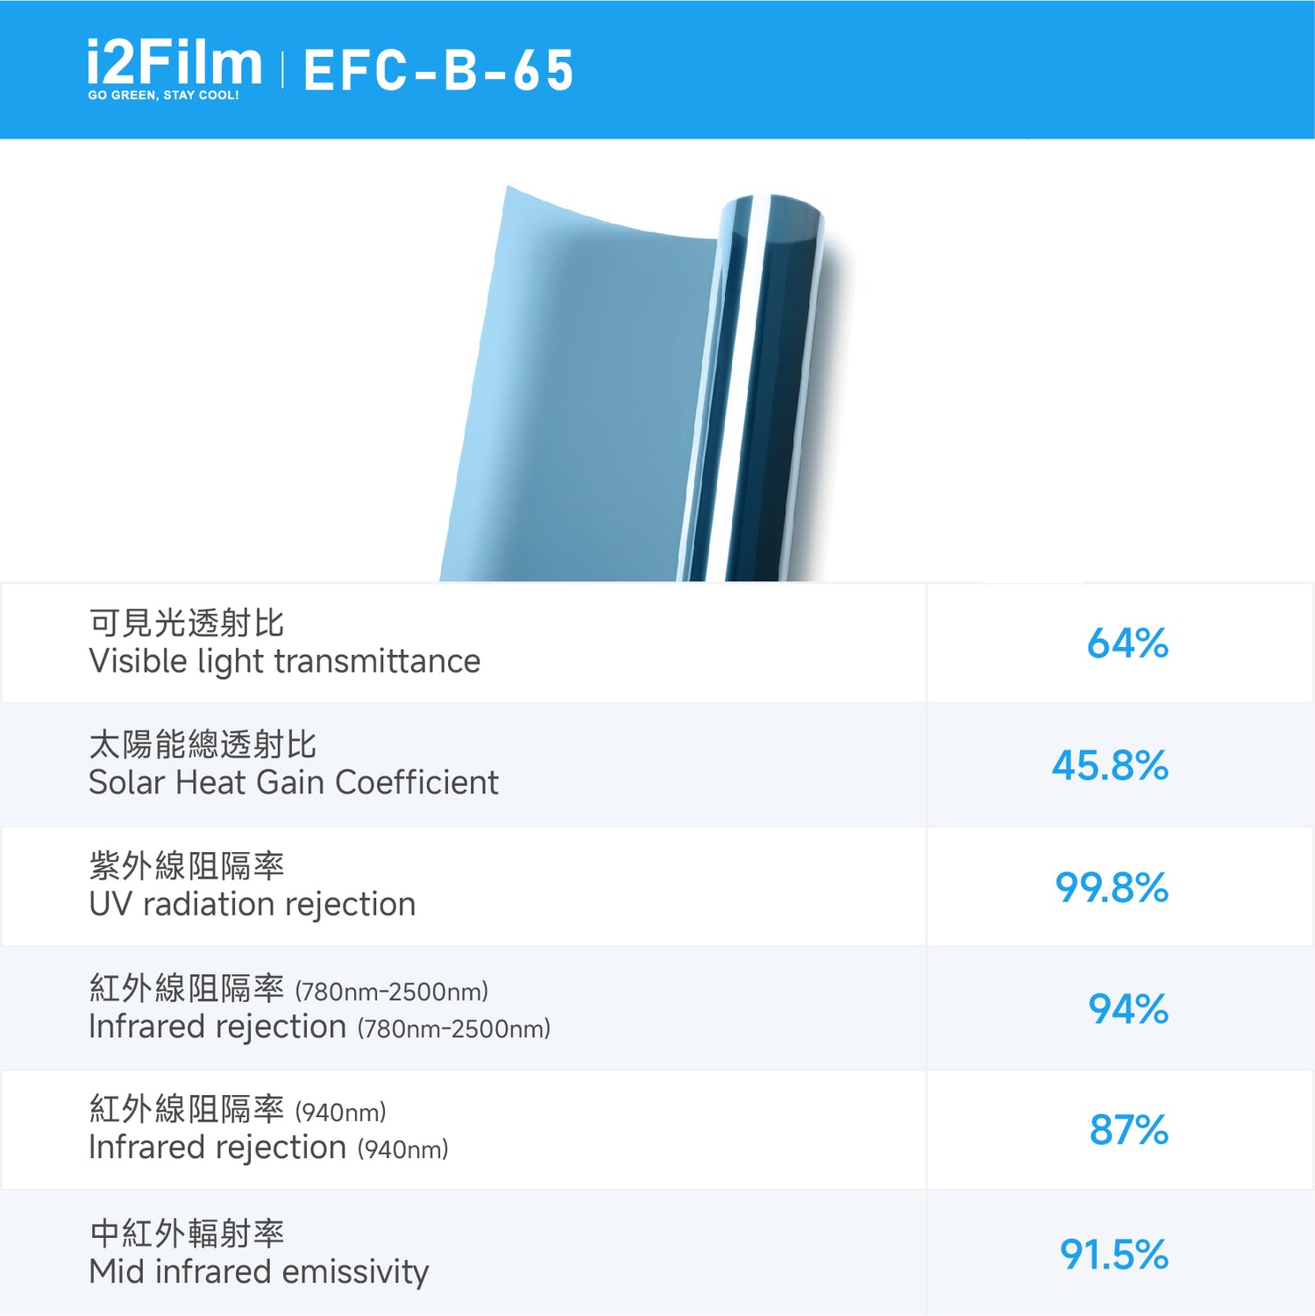
Task: Click the Go Green, Stay Cool tagline
Action: click(163, 96)
